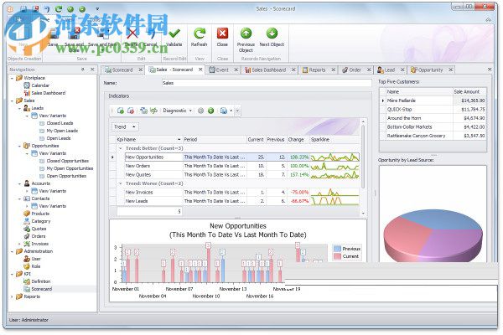Go to Previous Object in ribbon

point(246,40)
